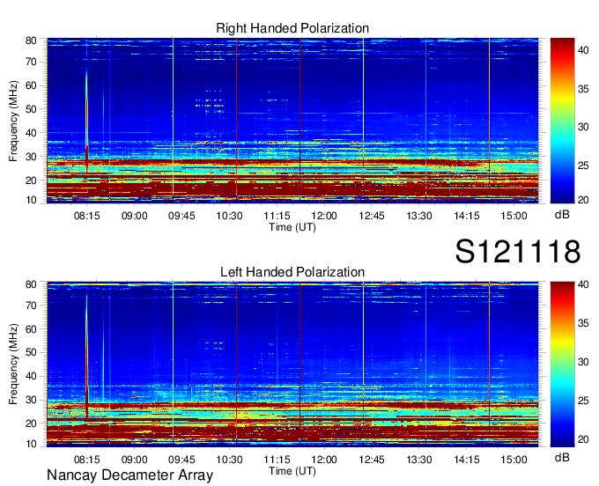Click the "35" value on Left Handed color bar
The image size is (599, 486).
click(x=583, y=323)
